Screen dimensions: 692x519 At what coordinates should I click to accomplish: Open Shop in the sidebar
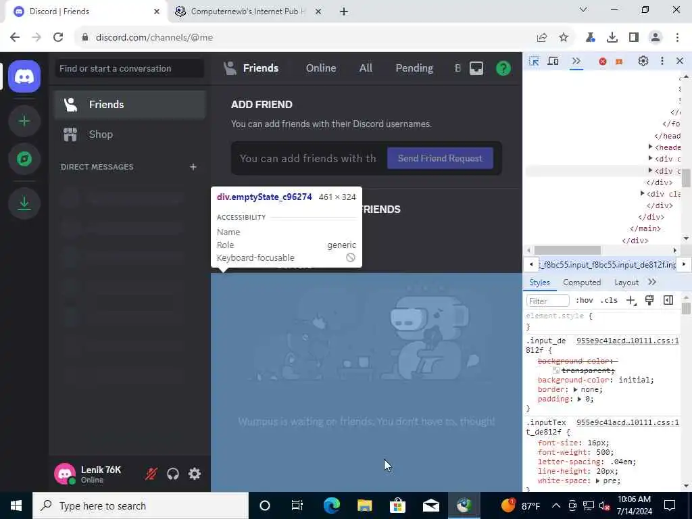[x=130, y=134]
